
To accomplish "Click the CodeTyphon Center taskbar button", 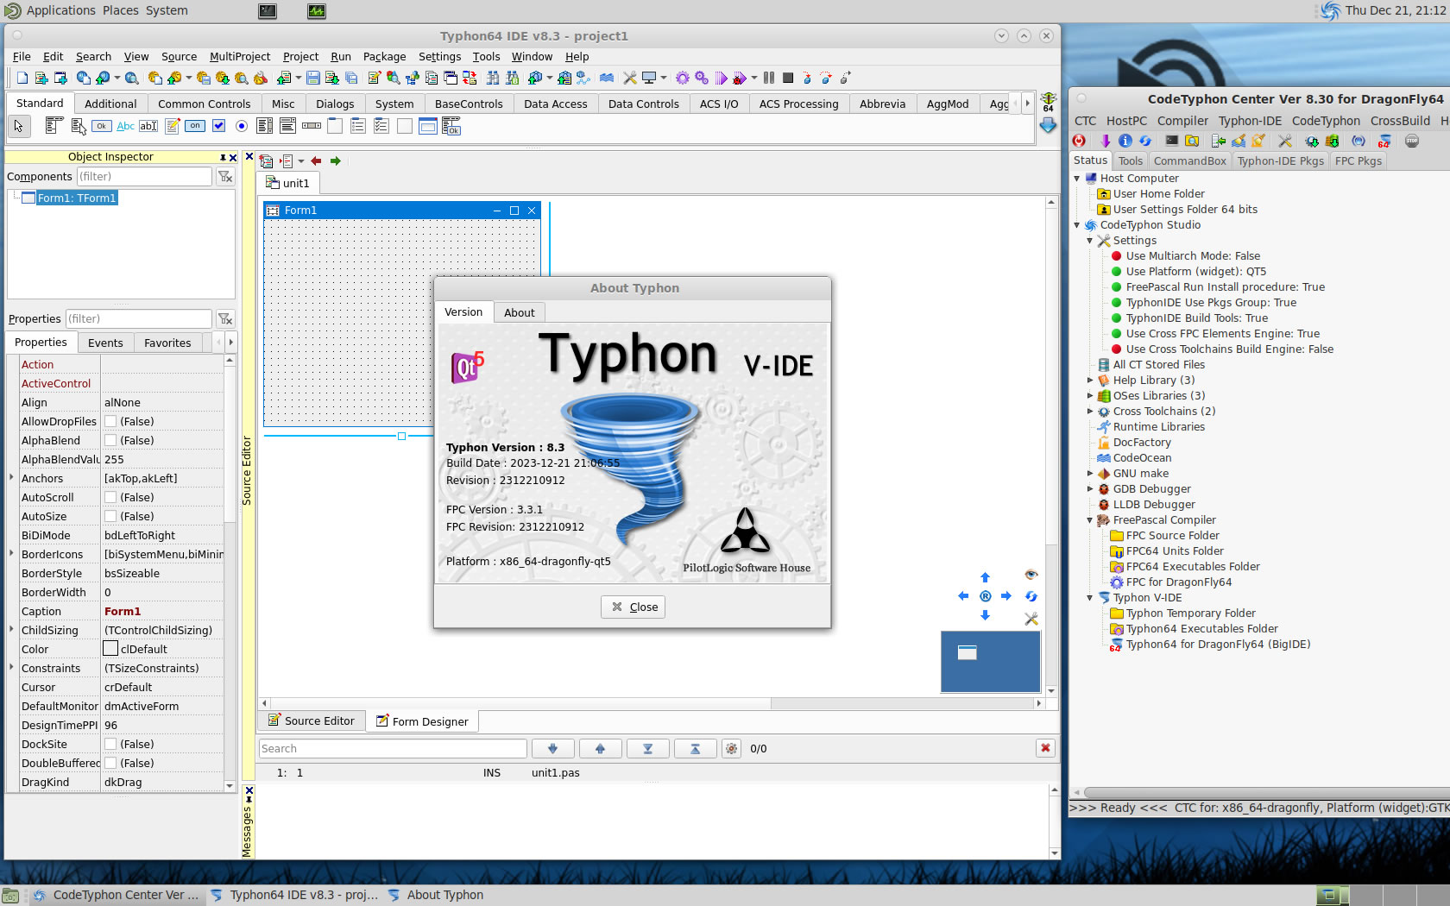I will click(x=115, y=896).
